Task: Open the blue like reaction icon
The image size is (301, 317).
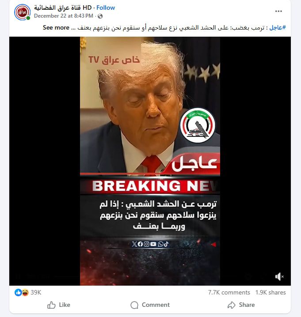Action: (x=18, y=292)
